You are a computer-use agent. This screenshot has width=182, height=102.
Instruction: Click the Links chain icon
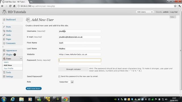[x=4, y=35]
